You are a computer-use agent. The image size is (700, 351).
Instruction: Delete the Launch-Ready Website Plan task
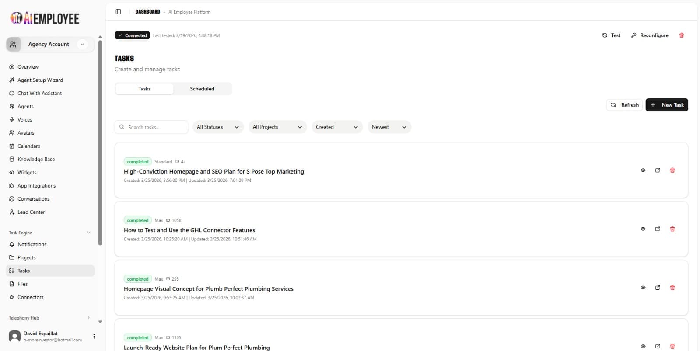672,346
